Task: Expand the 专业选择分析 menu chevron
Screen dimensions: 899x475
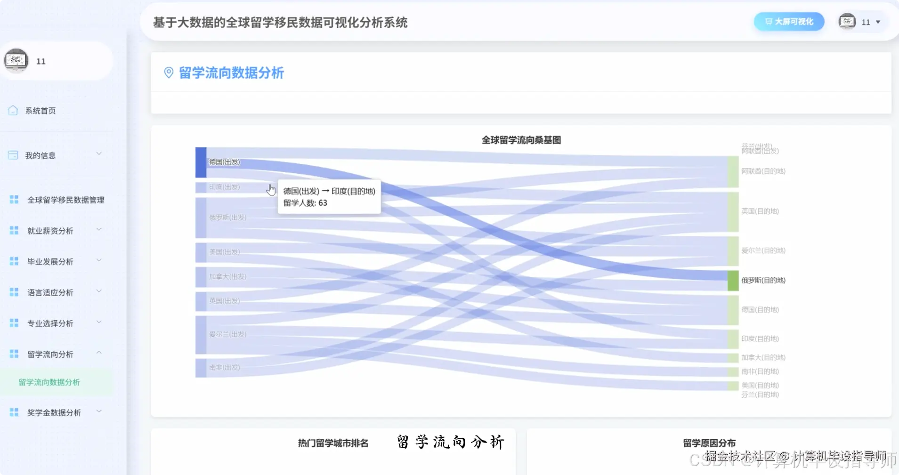Action: [x=99, y=323]
